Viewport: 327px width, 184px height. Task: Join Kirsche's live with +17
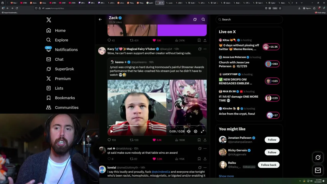pyautogui.click(x=273, y=115)
